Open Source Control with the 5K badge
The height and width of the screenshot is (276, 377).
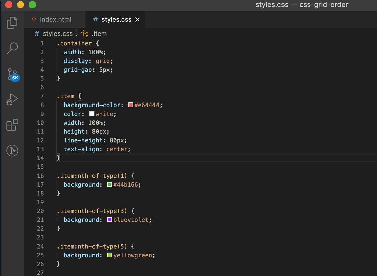coord(12,74)
